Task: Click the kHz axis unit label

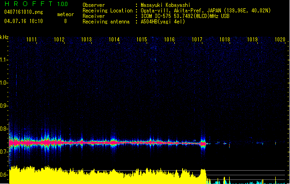Action: (x=4, y=37)
